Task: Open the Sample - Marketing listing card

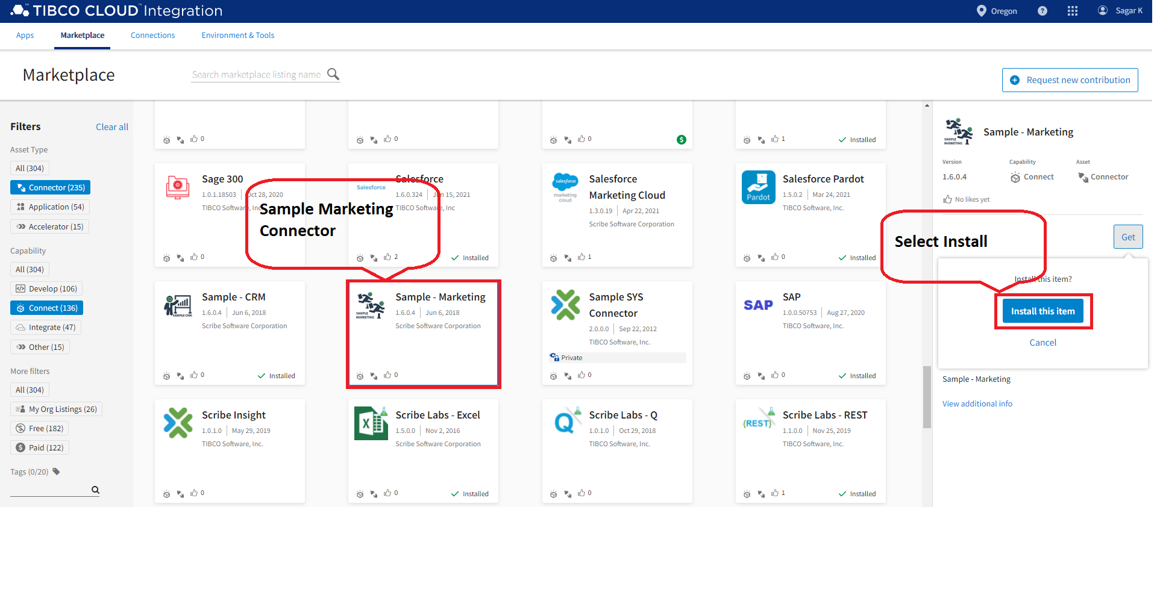Action: tap(424, 334)
